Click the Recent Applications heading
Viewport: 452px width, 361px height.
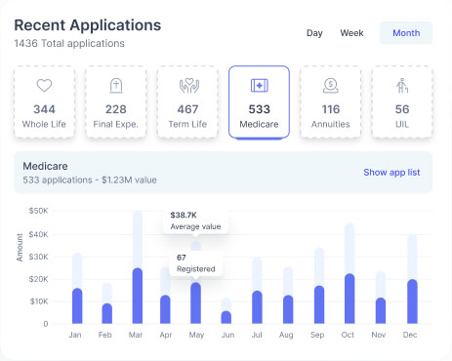pos(88,25)
